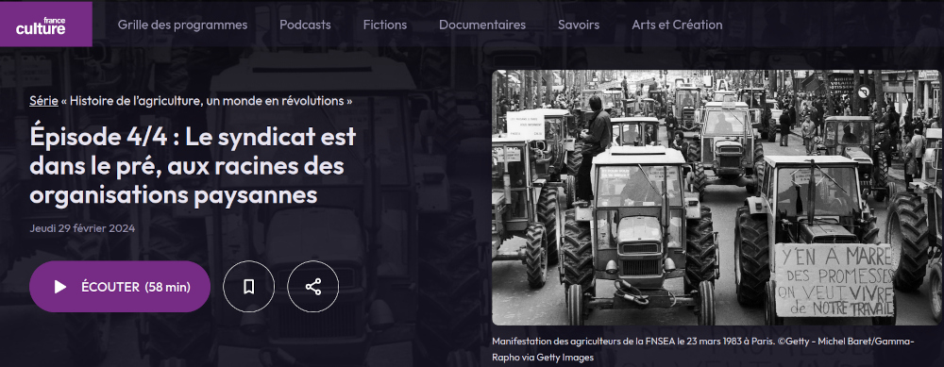
Task: Go to the Podcasts section
Action: click(x=305, y=25)
